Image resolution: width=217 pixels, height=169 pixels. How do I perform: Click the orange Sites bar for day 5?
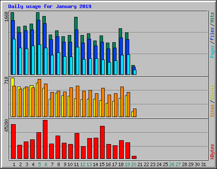click(39, 98)
